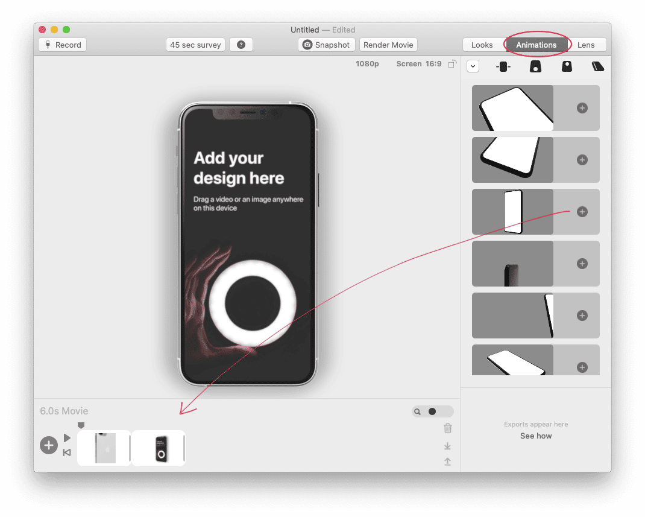Select the upright phone animation filter icon
Viewport: 645px width, 517px height.
click(x=567, y=66)
